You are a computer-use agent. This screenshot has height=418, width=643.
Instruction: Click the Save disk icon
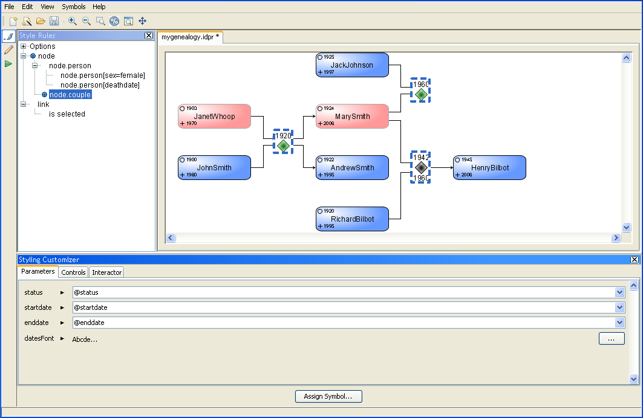(x=54, y=21)
